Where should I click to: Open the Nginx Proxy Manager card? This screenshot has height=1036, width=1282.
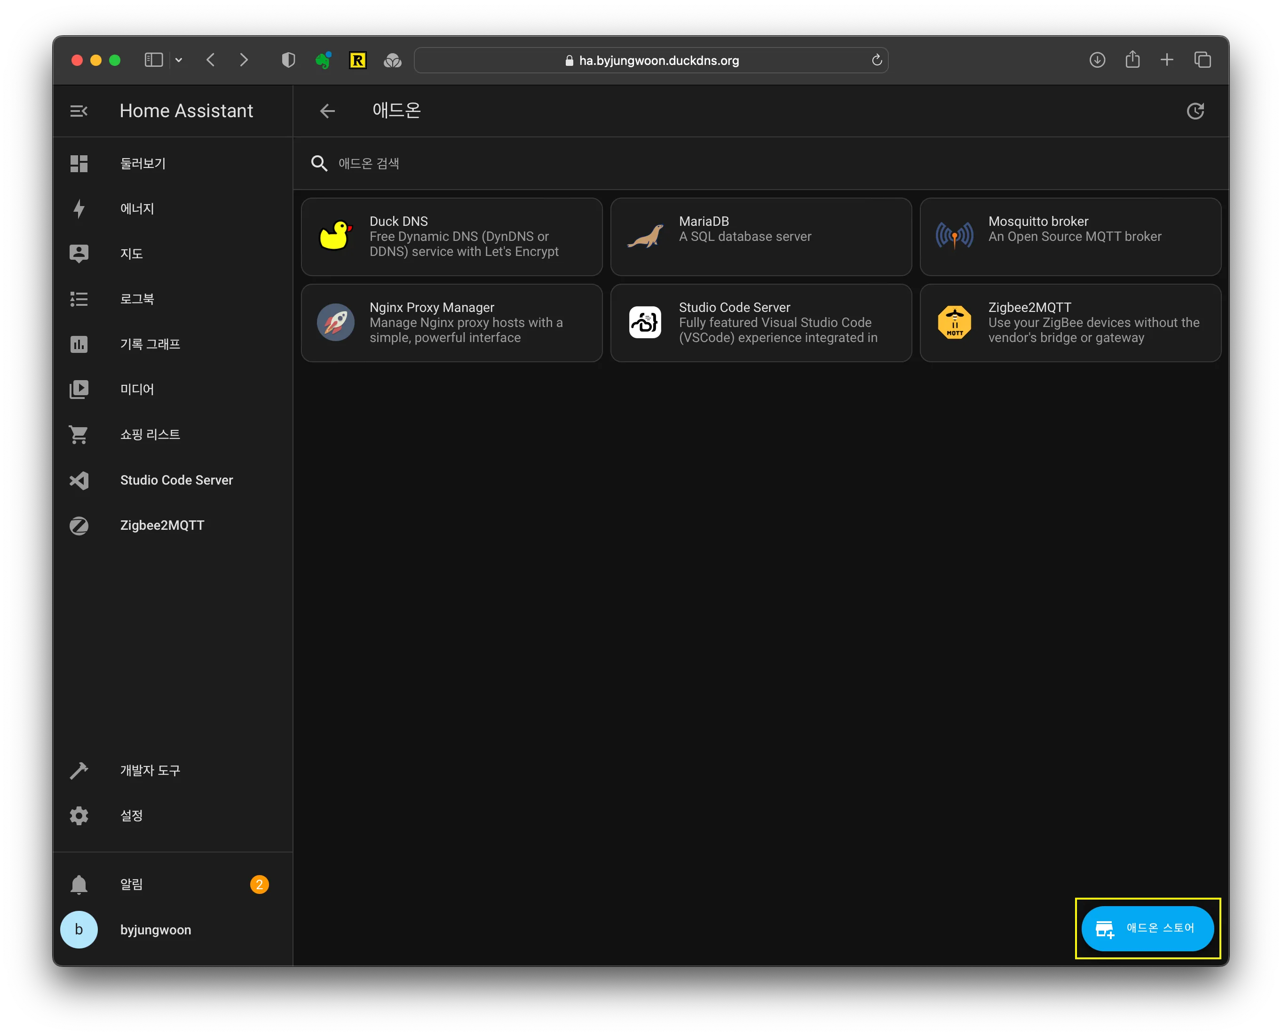click(451, 323)
